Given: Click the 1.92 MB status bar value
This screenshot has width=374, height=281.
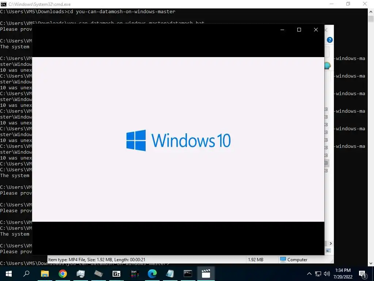Looking at the screenshot, I should click(255, 259).
